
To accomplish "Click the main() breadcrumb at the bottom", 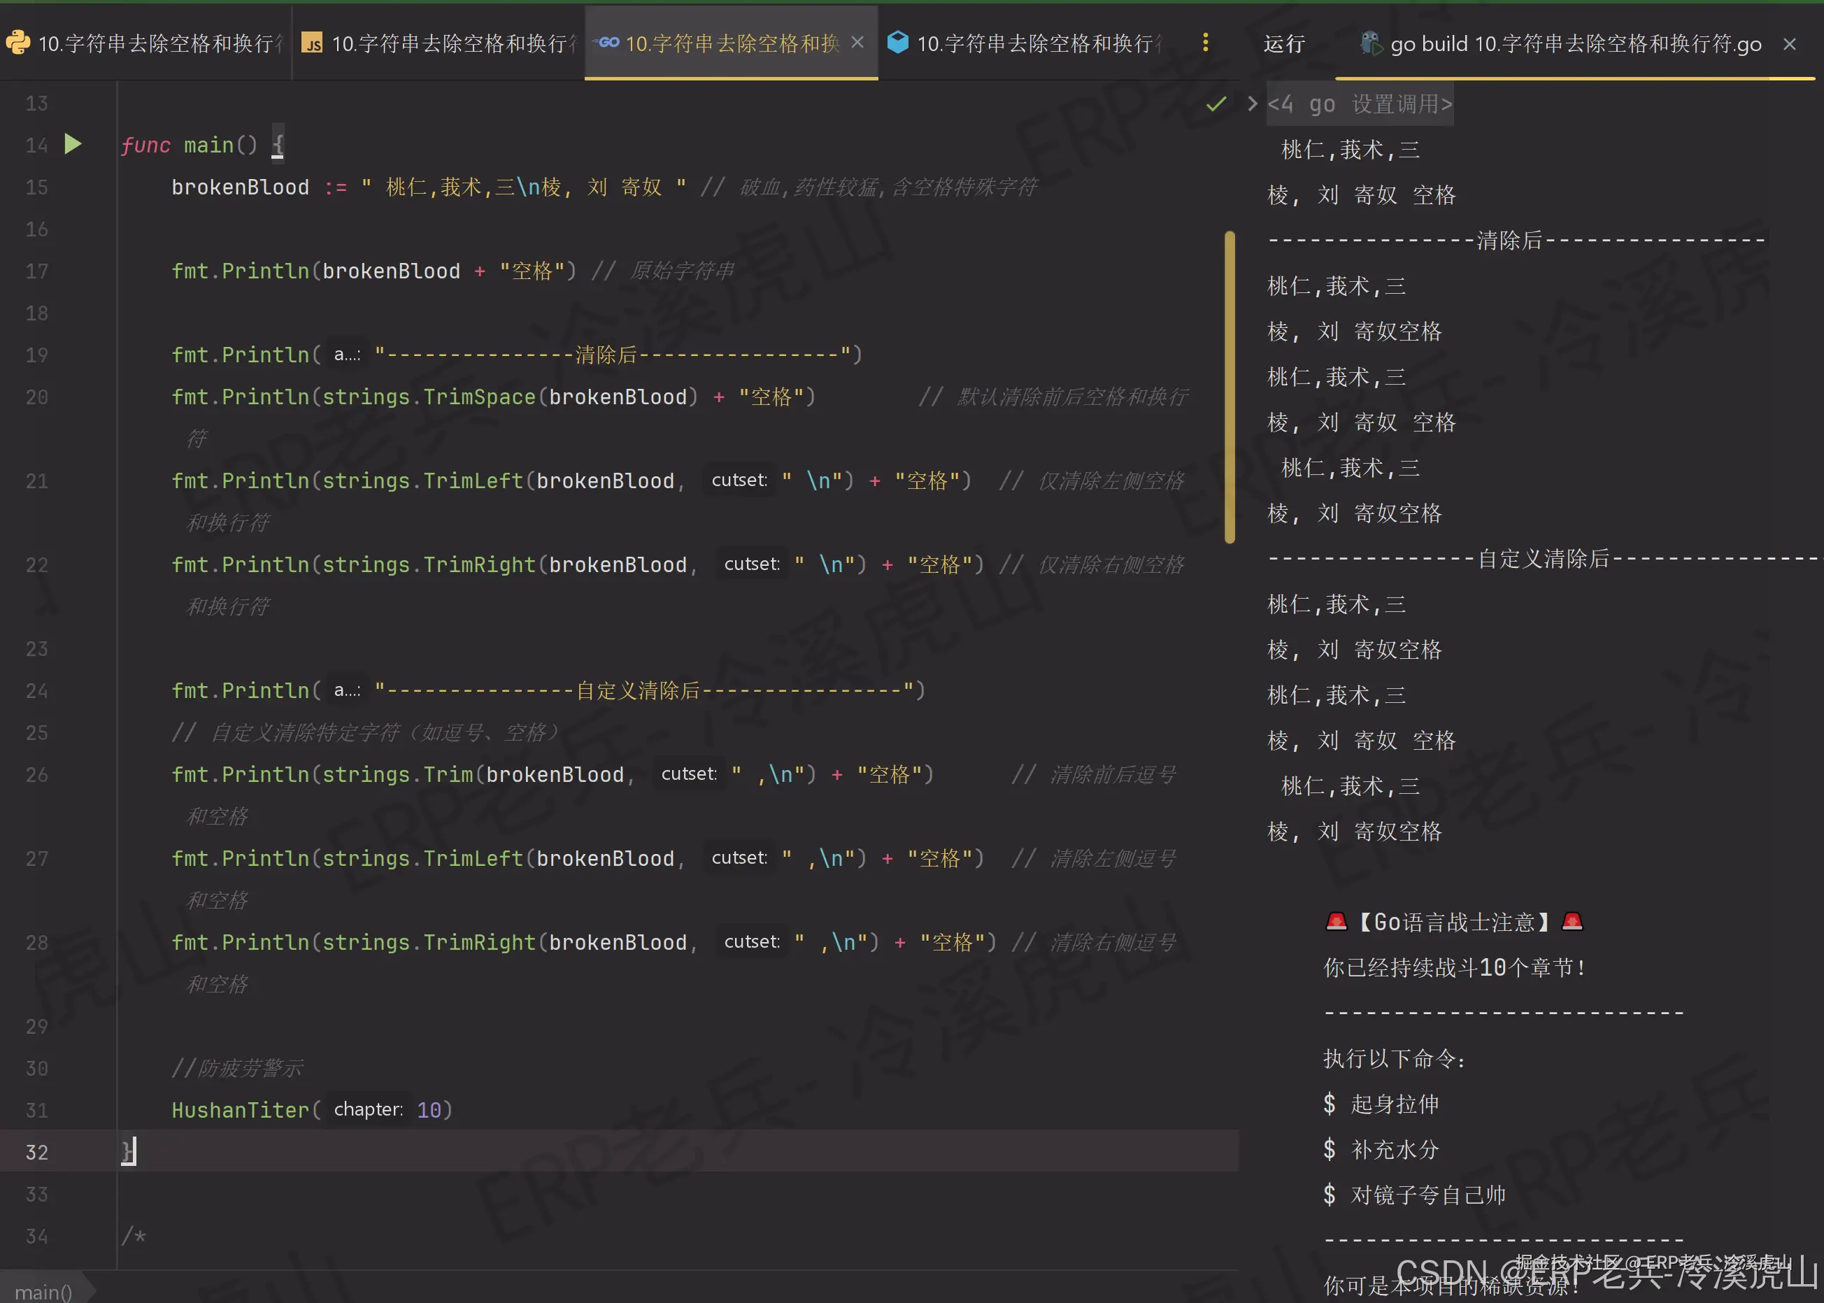I will pos(43,1292).
